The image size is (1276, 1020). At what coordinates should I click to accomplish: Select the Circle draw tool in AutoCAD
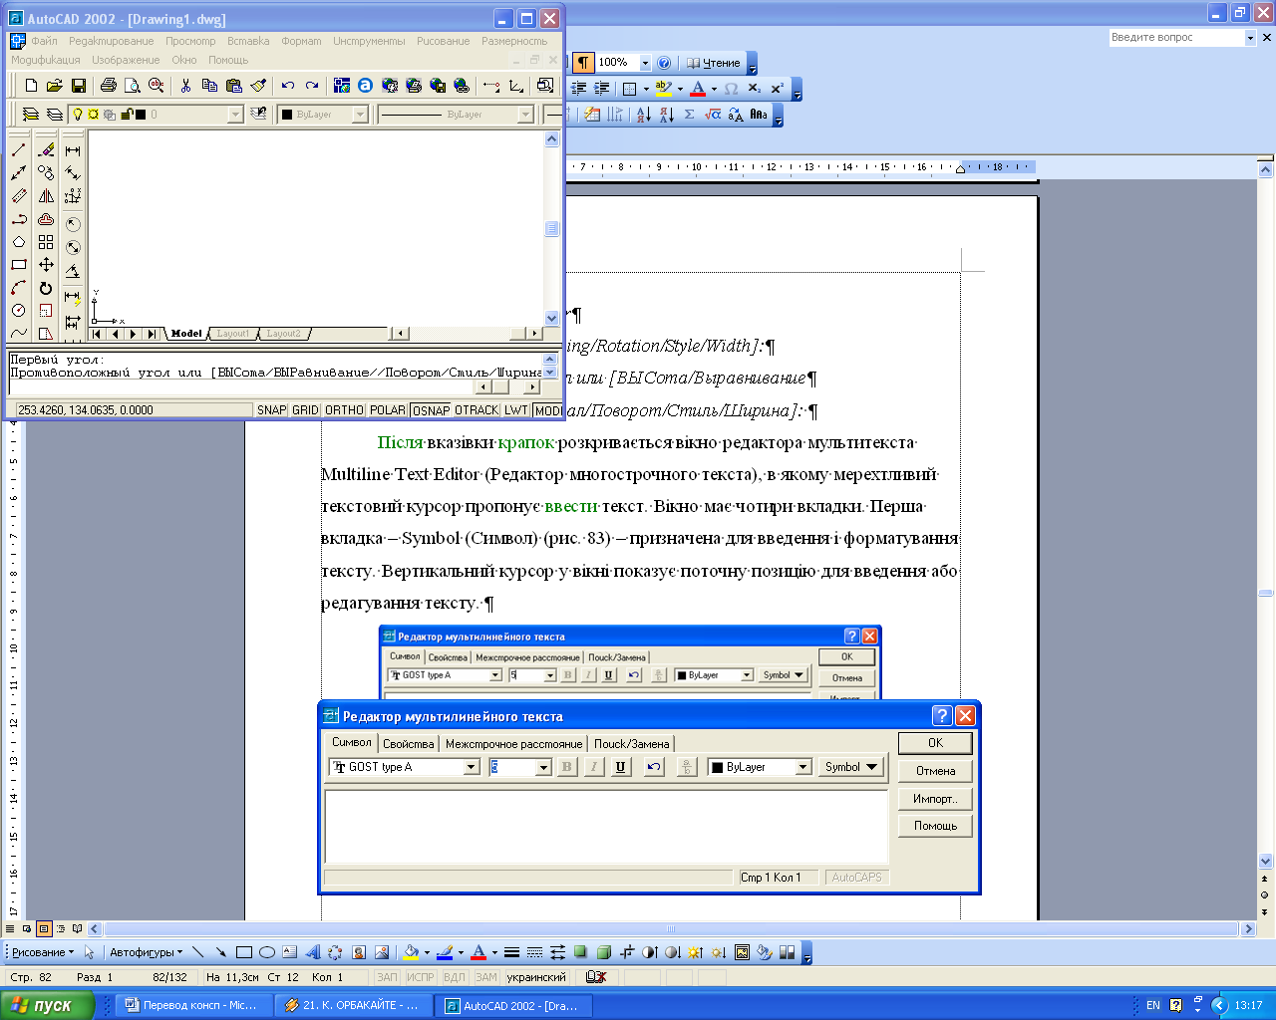tap(19, 311)
